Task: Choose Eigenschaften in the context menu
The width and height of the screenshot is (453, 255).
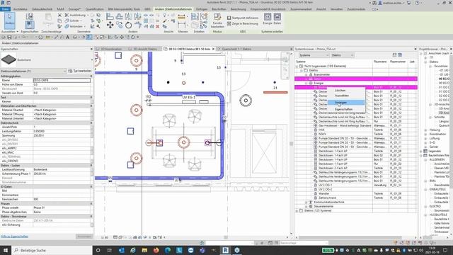Action: [x=343, y=109]
